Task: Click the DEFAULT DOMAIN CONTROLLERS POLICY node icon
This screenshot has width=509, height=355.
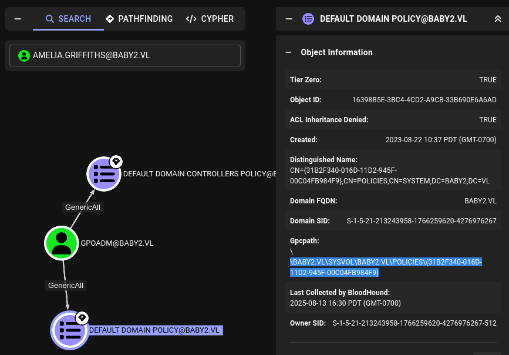Action: [x=104, y=174]
